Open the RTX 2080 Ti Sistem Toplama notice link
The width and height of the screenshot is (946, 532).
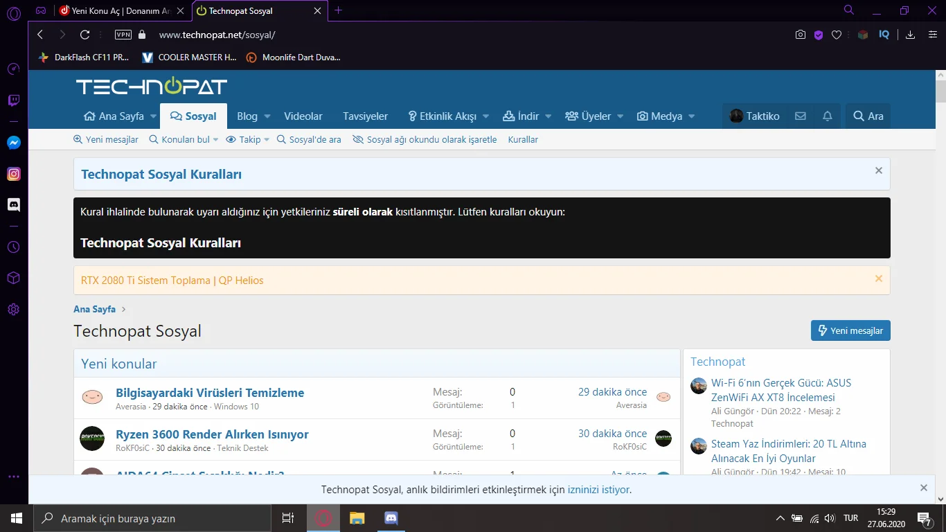pos(172,281)
